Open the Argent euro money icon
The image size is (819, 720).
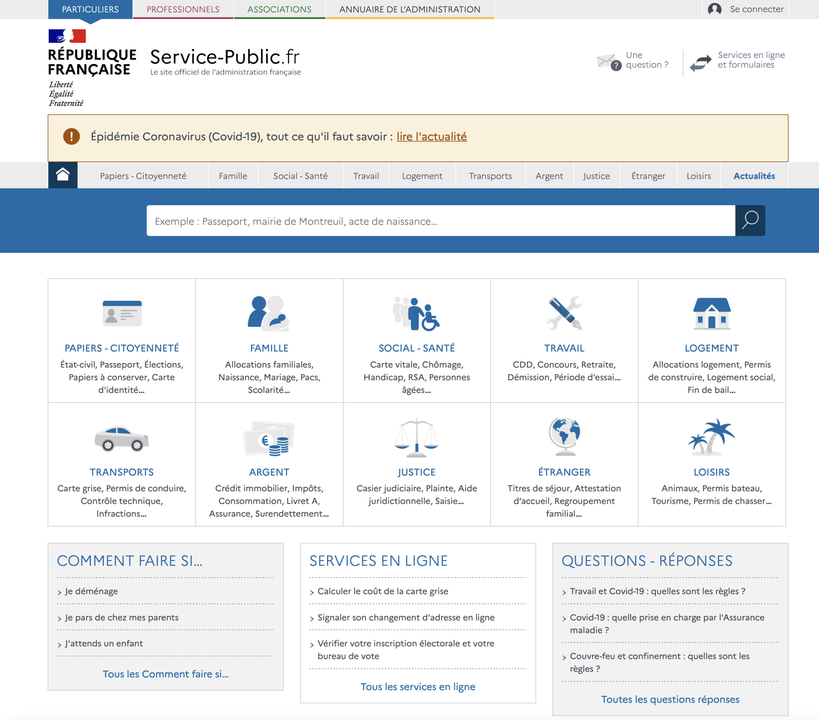(x=269, y=438)
